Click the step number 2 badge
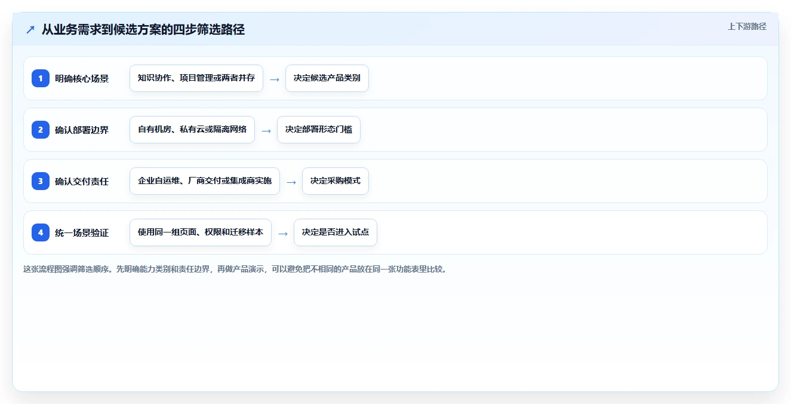 41,130
